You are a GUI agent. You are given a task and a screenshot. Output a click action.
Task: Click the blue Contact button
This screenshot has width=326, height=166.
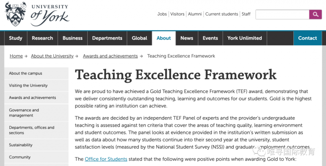(308, 38)
